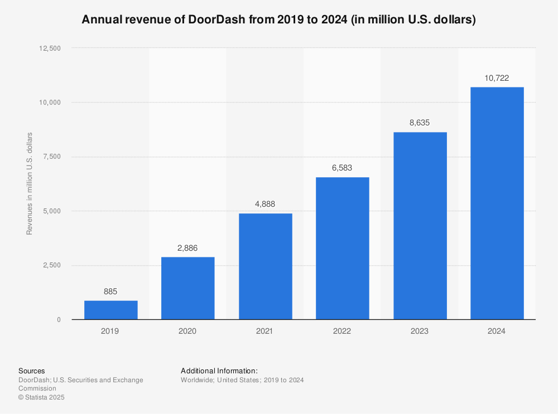Viewport: 558px width, 414px height.
Task: Click the 'Revenues in million U.S. dollars' axis title
Action: (29, 184)
